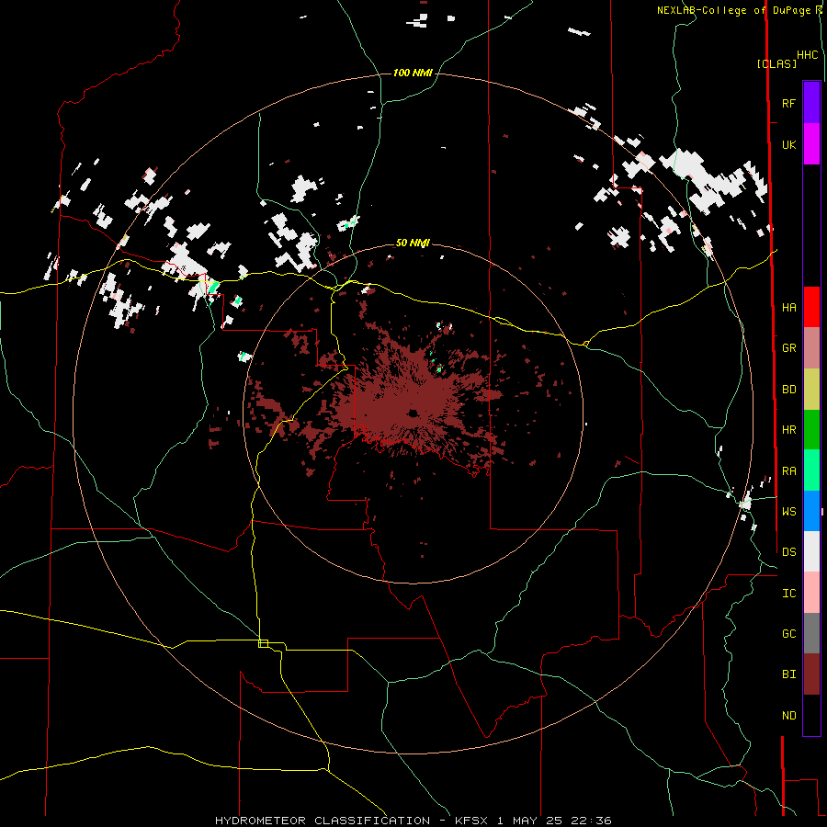
Task: Click the radar site hole at echo center
Action: tap(412, 413)
